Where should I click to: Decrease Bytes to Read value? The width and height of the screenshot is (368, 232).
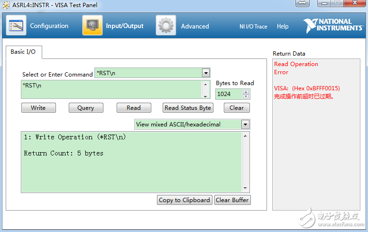246,96
